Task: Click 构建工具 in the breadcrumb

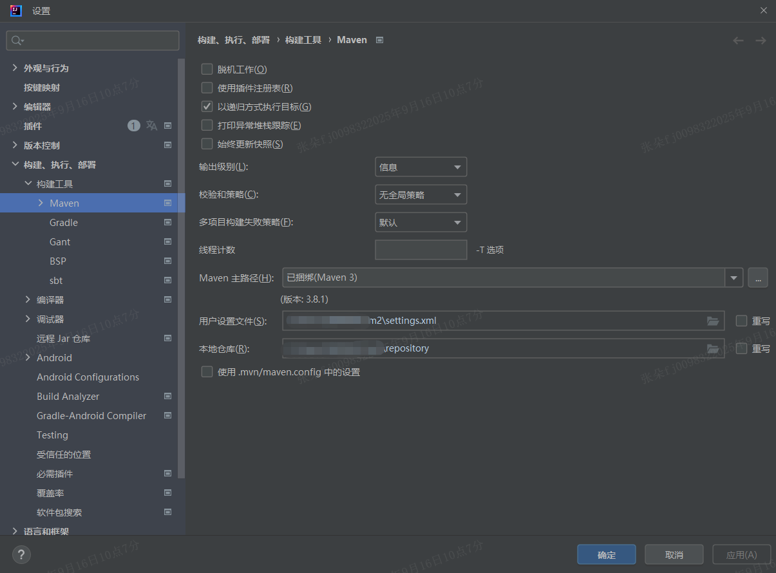Action: 303,40
